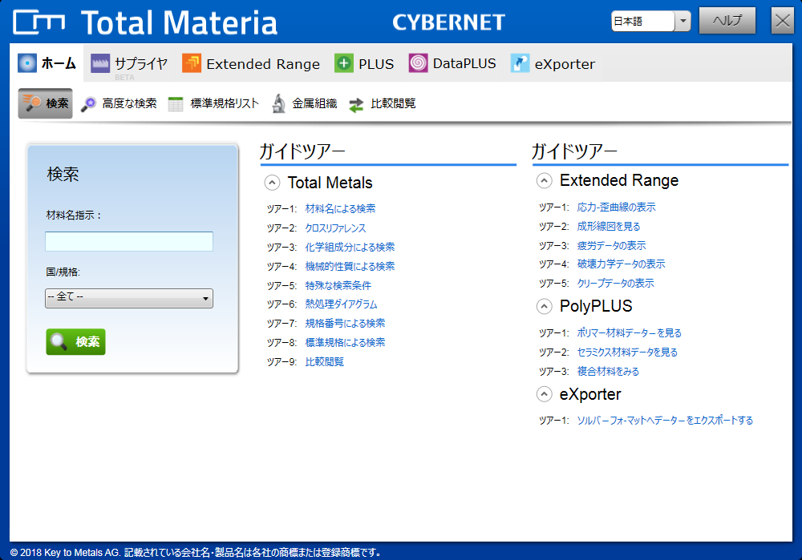Select the 検索 toolbar button
Screen dimensions: 802x560
click(x=46, y=103)
